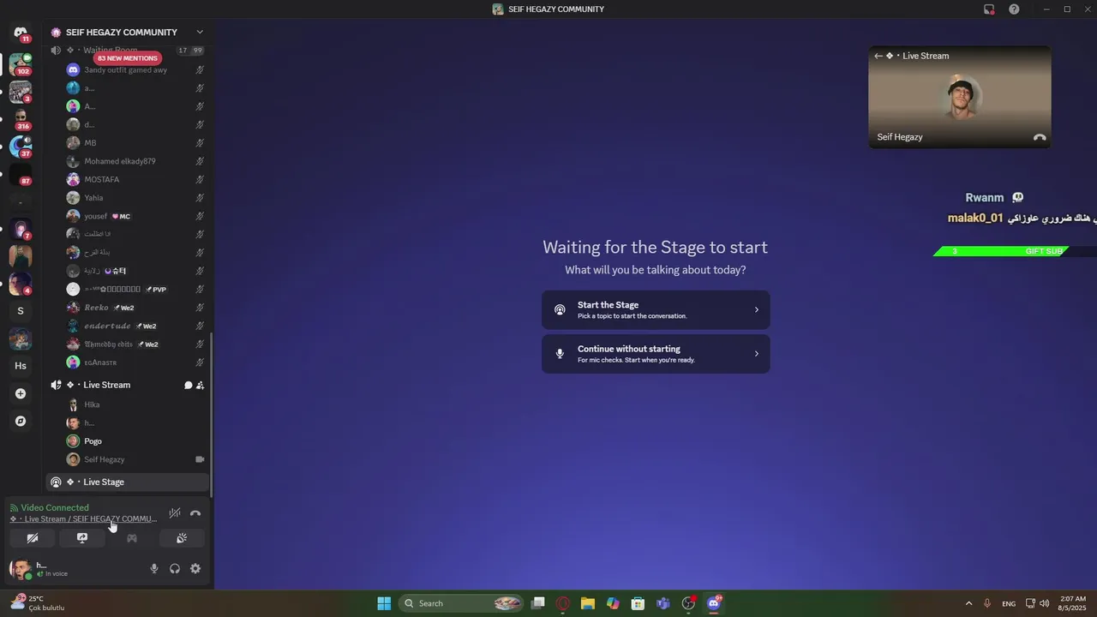Viewport: 1097px width, 617px height.
Task: Expand SEIF HEGAZY COMMUNITY server dropdown
Action: pos(200,33)
